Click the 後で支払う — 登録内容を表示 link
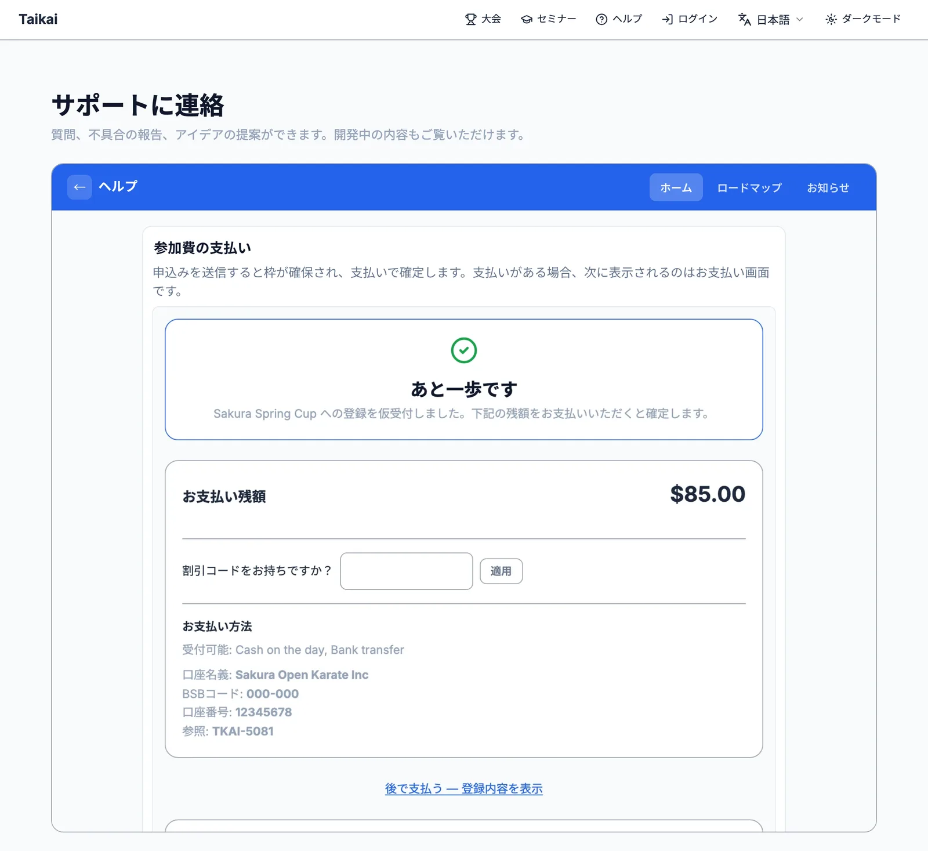The width and height of the screenshot is (928, 851). [x=464, y=789]
